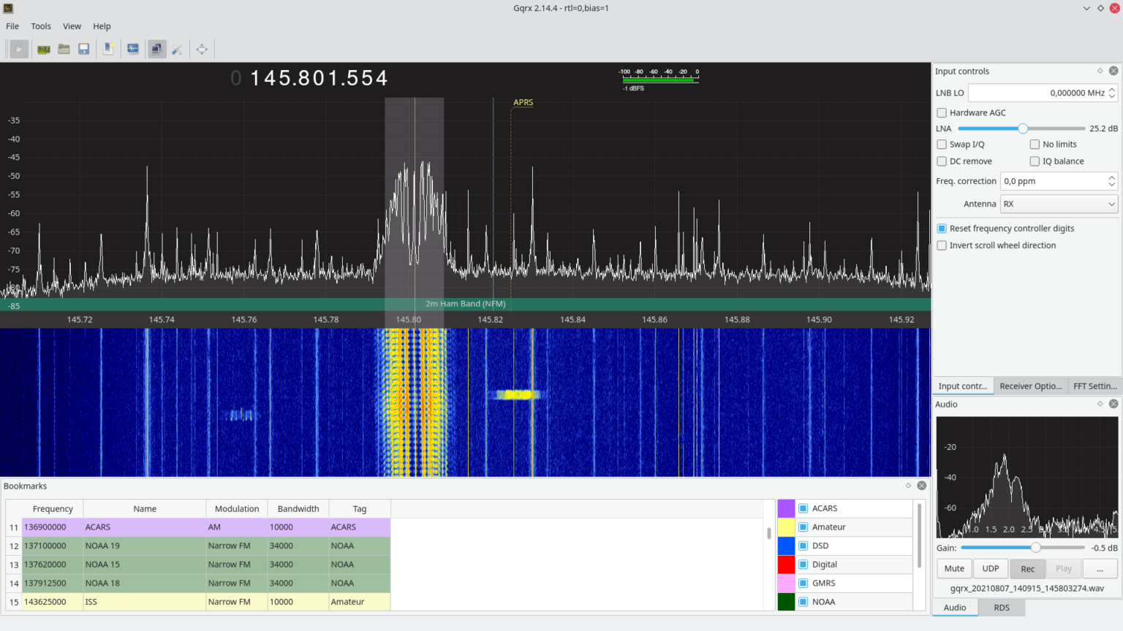Open the Tools menu
This screenshot has width=1123, height=631.
pyautogui.click(x=40, y=26)
